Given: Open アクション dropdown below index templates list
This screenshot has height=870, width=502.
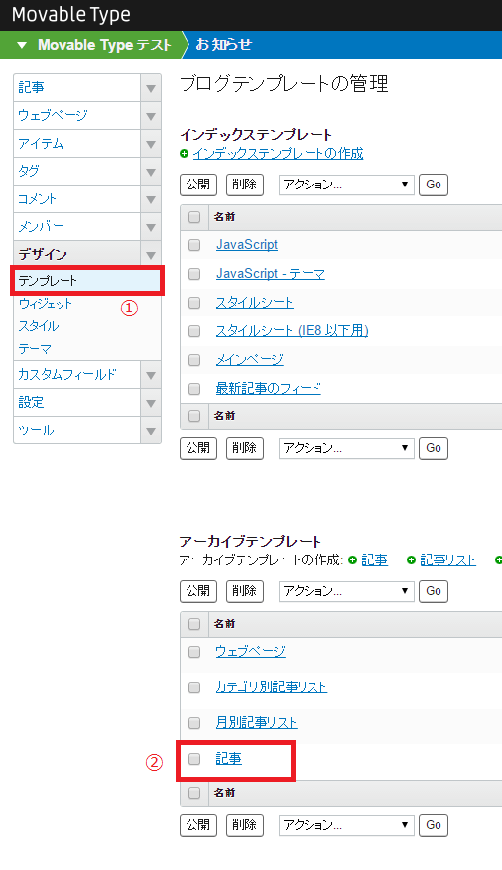Looking at the screenshot, I should tap(346, 448).
